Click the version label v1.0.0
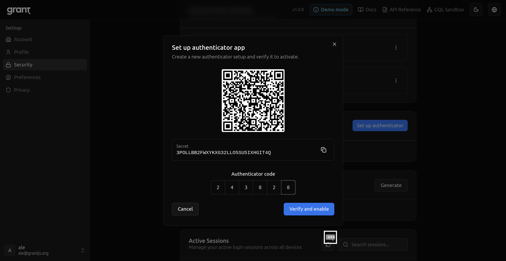 (x=298, y=10)
